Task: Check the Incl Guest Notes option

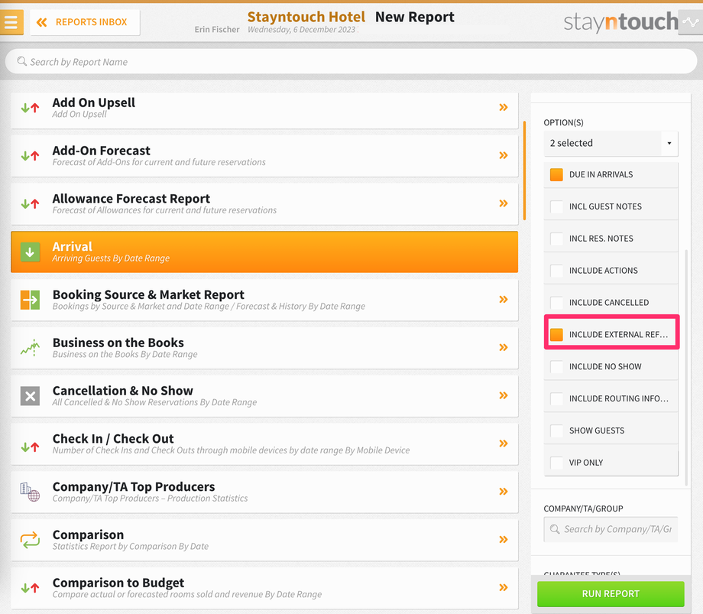Action: pos(556,206)
